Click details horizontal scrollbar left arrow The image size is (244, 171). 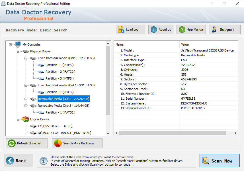[116, 133]
